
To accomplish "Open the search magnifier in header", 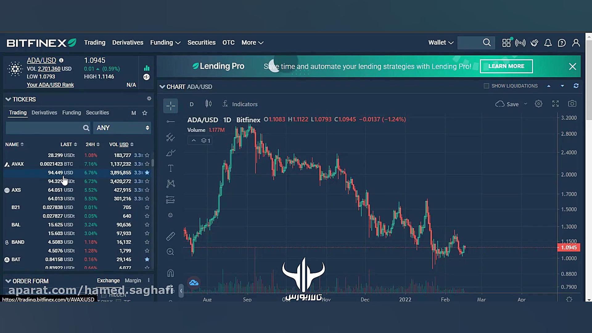I will click(x=487, y=43).
